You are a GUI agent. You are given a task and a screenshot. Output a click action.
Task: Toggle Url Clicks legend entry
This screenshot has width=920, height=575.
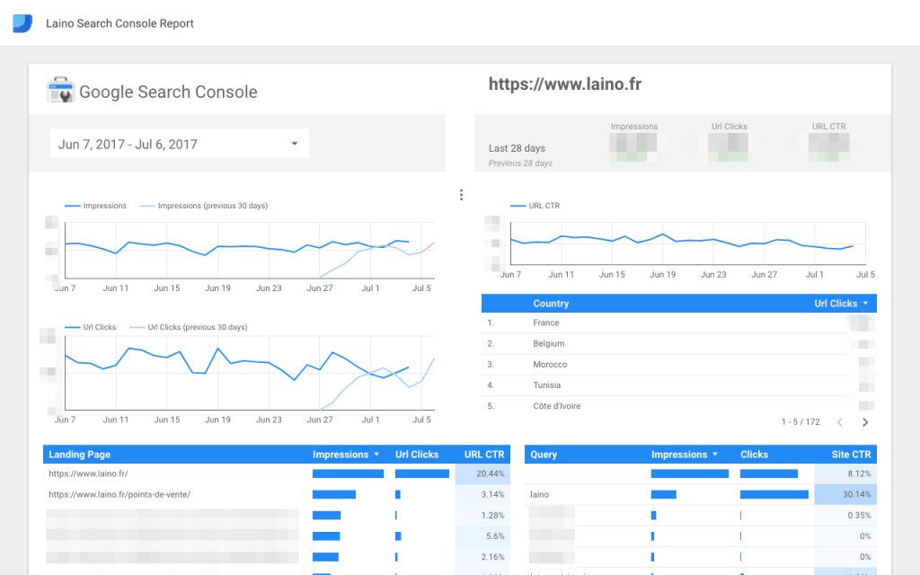(91, 327)
